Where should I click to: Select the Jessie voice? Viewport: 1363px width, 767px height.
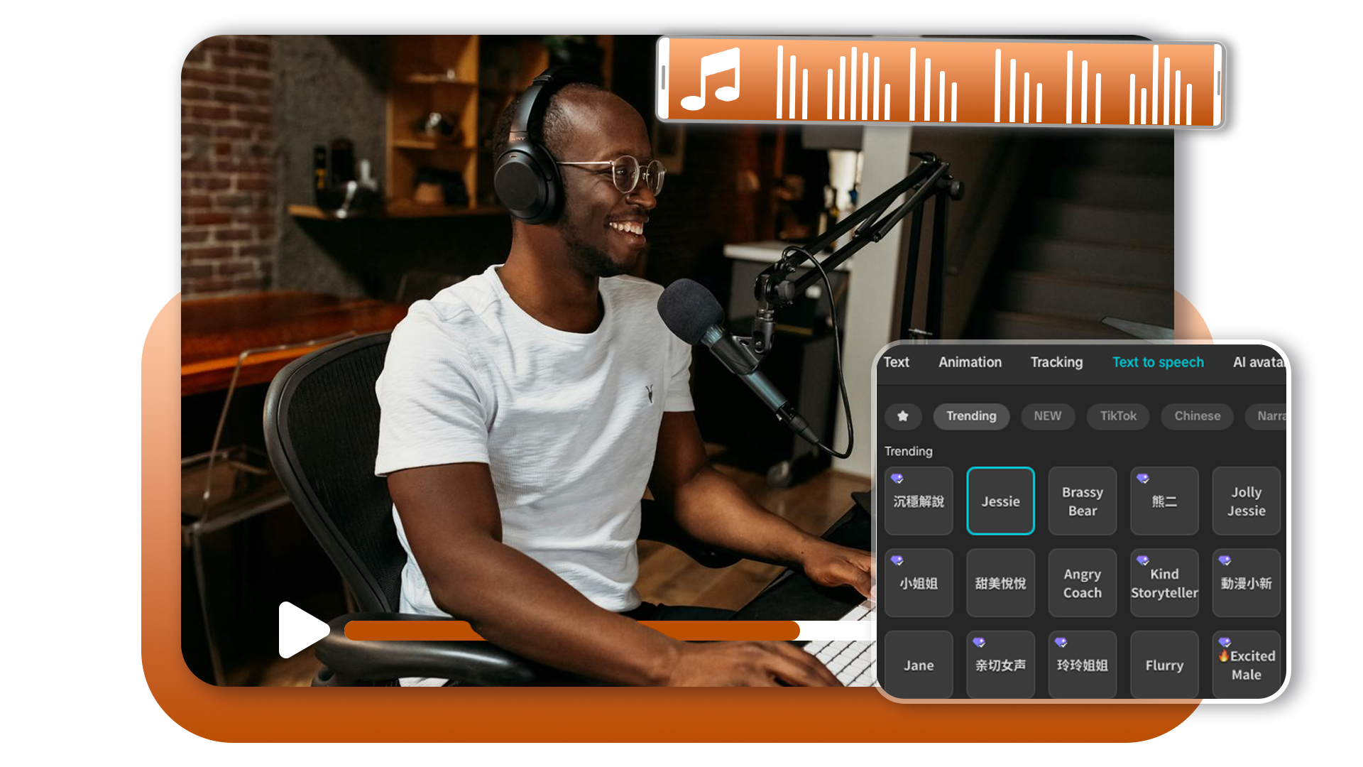point(1000,501)
